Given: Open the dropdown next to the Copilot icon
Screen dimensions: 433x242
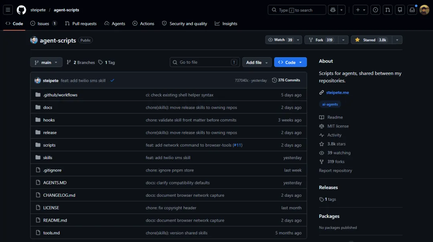Looking at the screenshot, I should 342,10.
